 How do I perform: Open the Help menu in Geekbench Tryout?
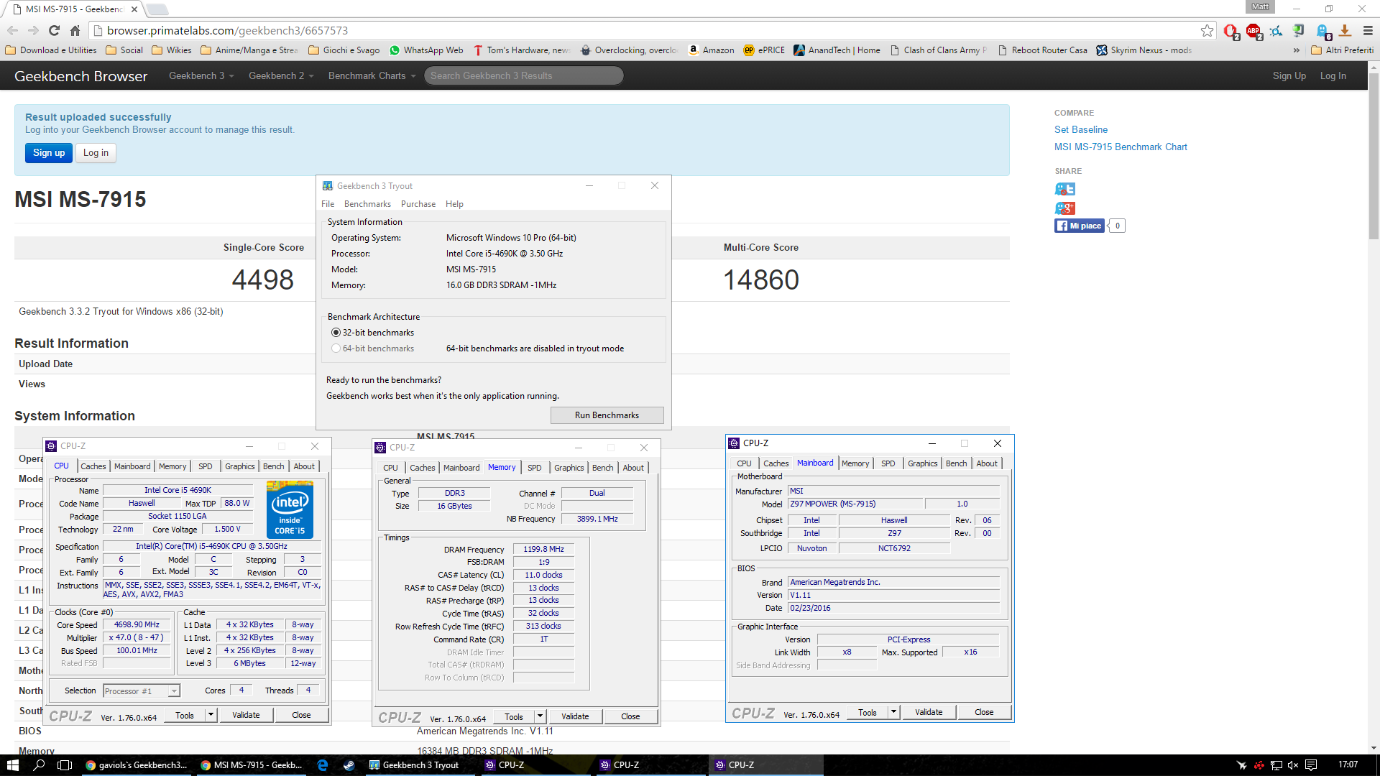[454, 204]
